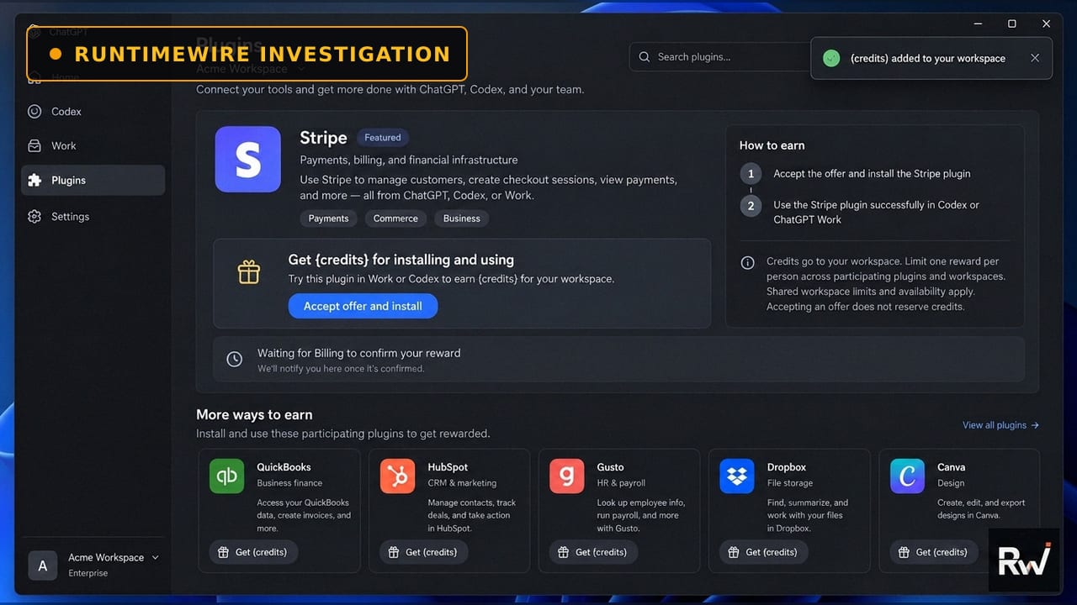Expand the Acme Workspace account switcher
The image size is (1077, 605).
(x=155, y=557)
